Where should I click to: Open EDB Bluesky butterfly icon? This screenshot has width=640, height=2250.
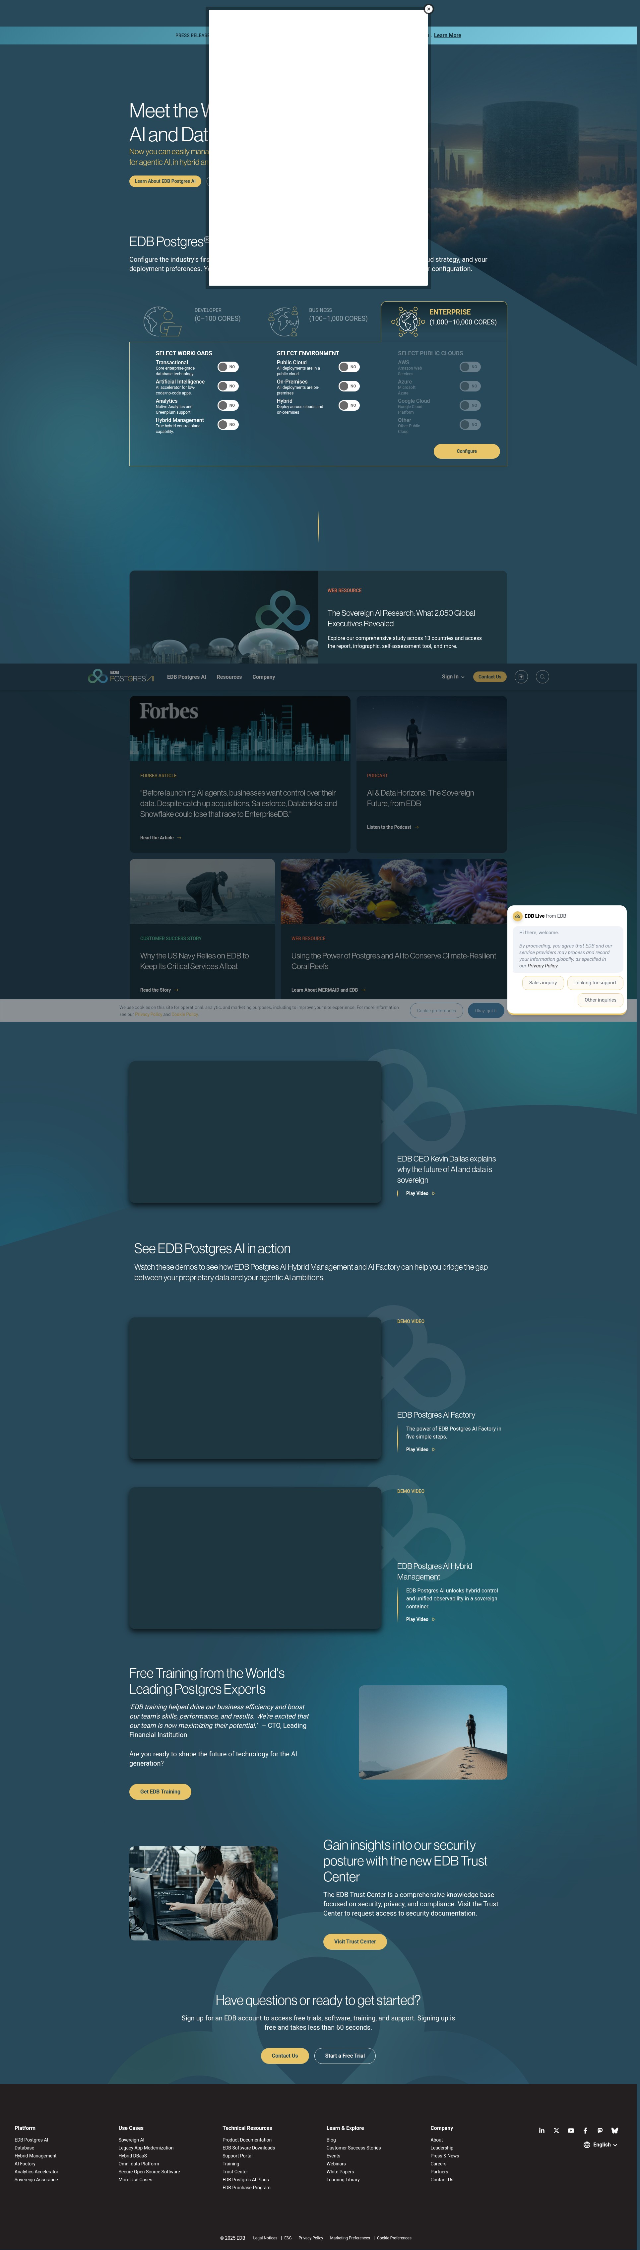click(615, 2130)
